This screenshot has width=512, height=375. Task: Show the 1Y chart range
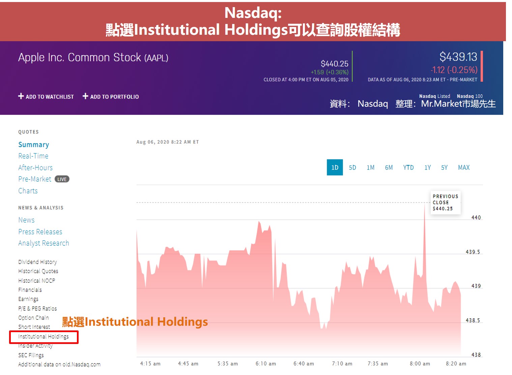(428, 167)
